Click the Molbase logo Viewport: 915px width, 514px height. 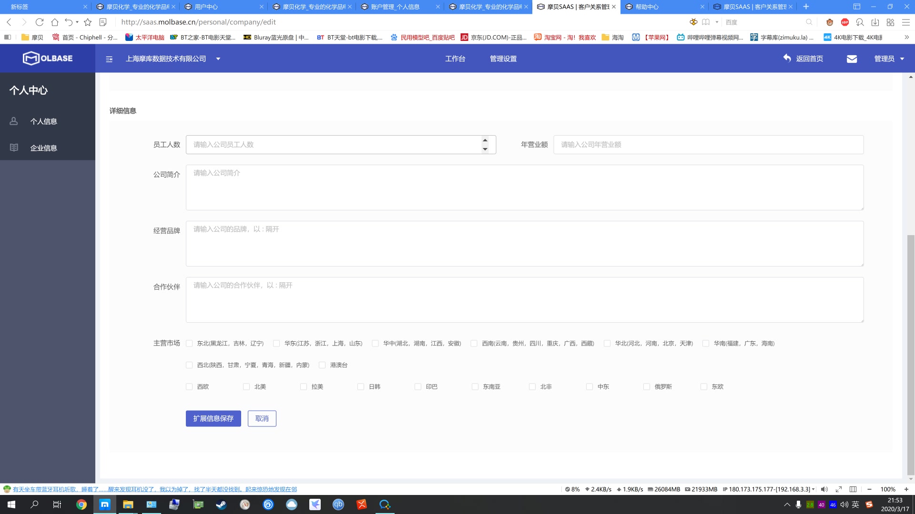48,58
